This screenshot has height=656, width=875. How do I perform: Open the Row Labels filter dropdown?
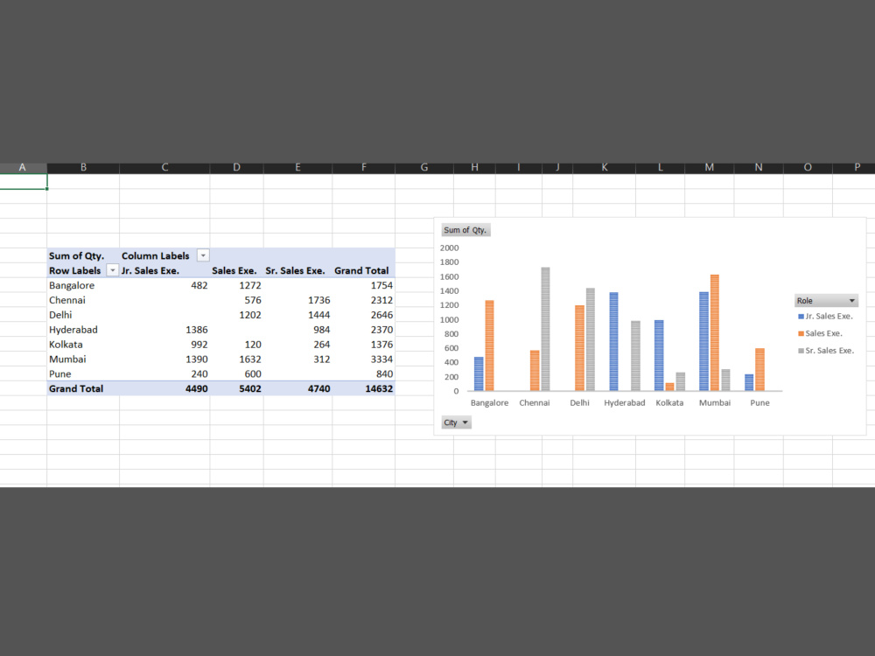pyautogui.click(x=112, y=270)
